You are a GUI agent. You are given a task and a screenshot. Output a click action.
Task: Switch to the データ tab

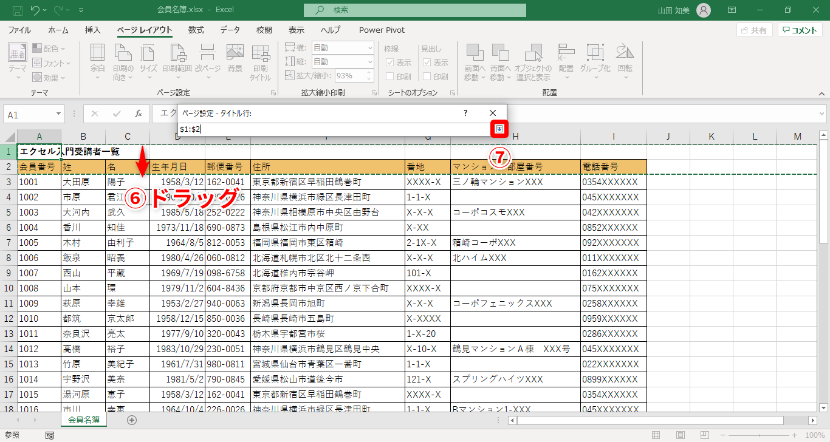click(x=230, y=30)
